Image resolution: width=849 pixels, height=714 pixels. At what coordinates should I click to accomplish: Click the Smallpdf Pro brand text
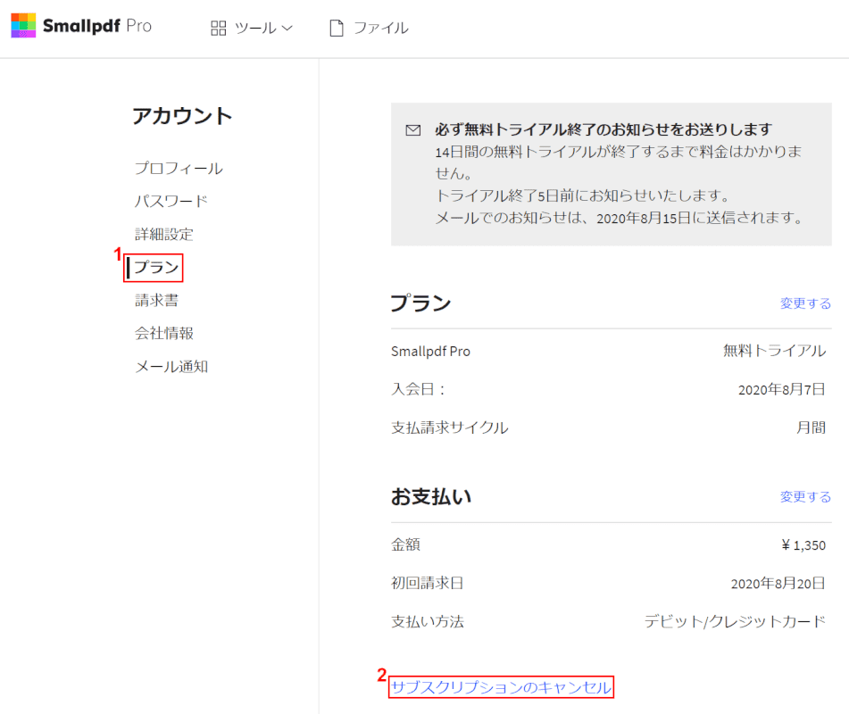coord(97,26)
